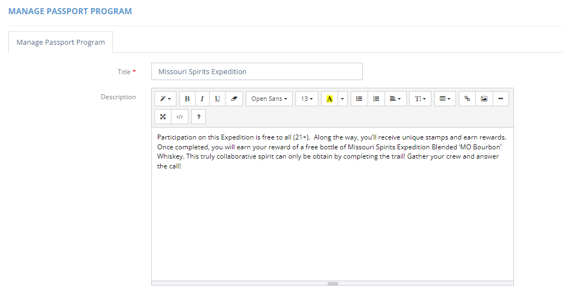Switch to code view
This screenshot has width=562, height=303.
(180, 117)
